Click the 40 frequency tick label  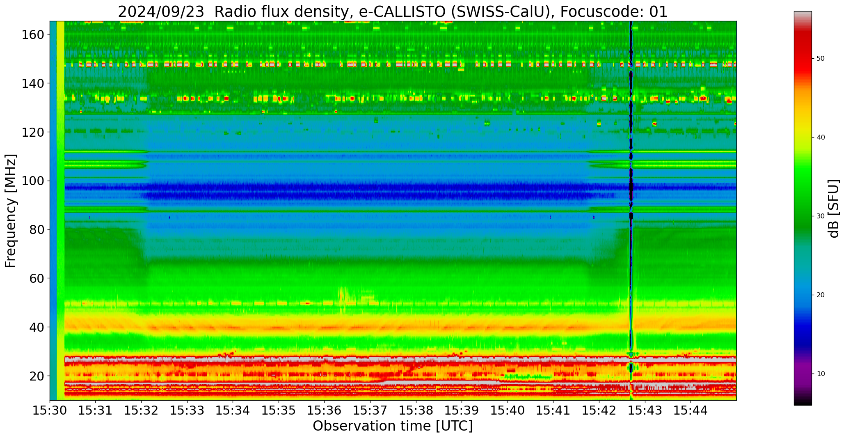(x=37, y=327)
